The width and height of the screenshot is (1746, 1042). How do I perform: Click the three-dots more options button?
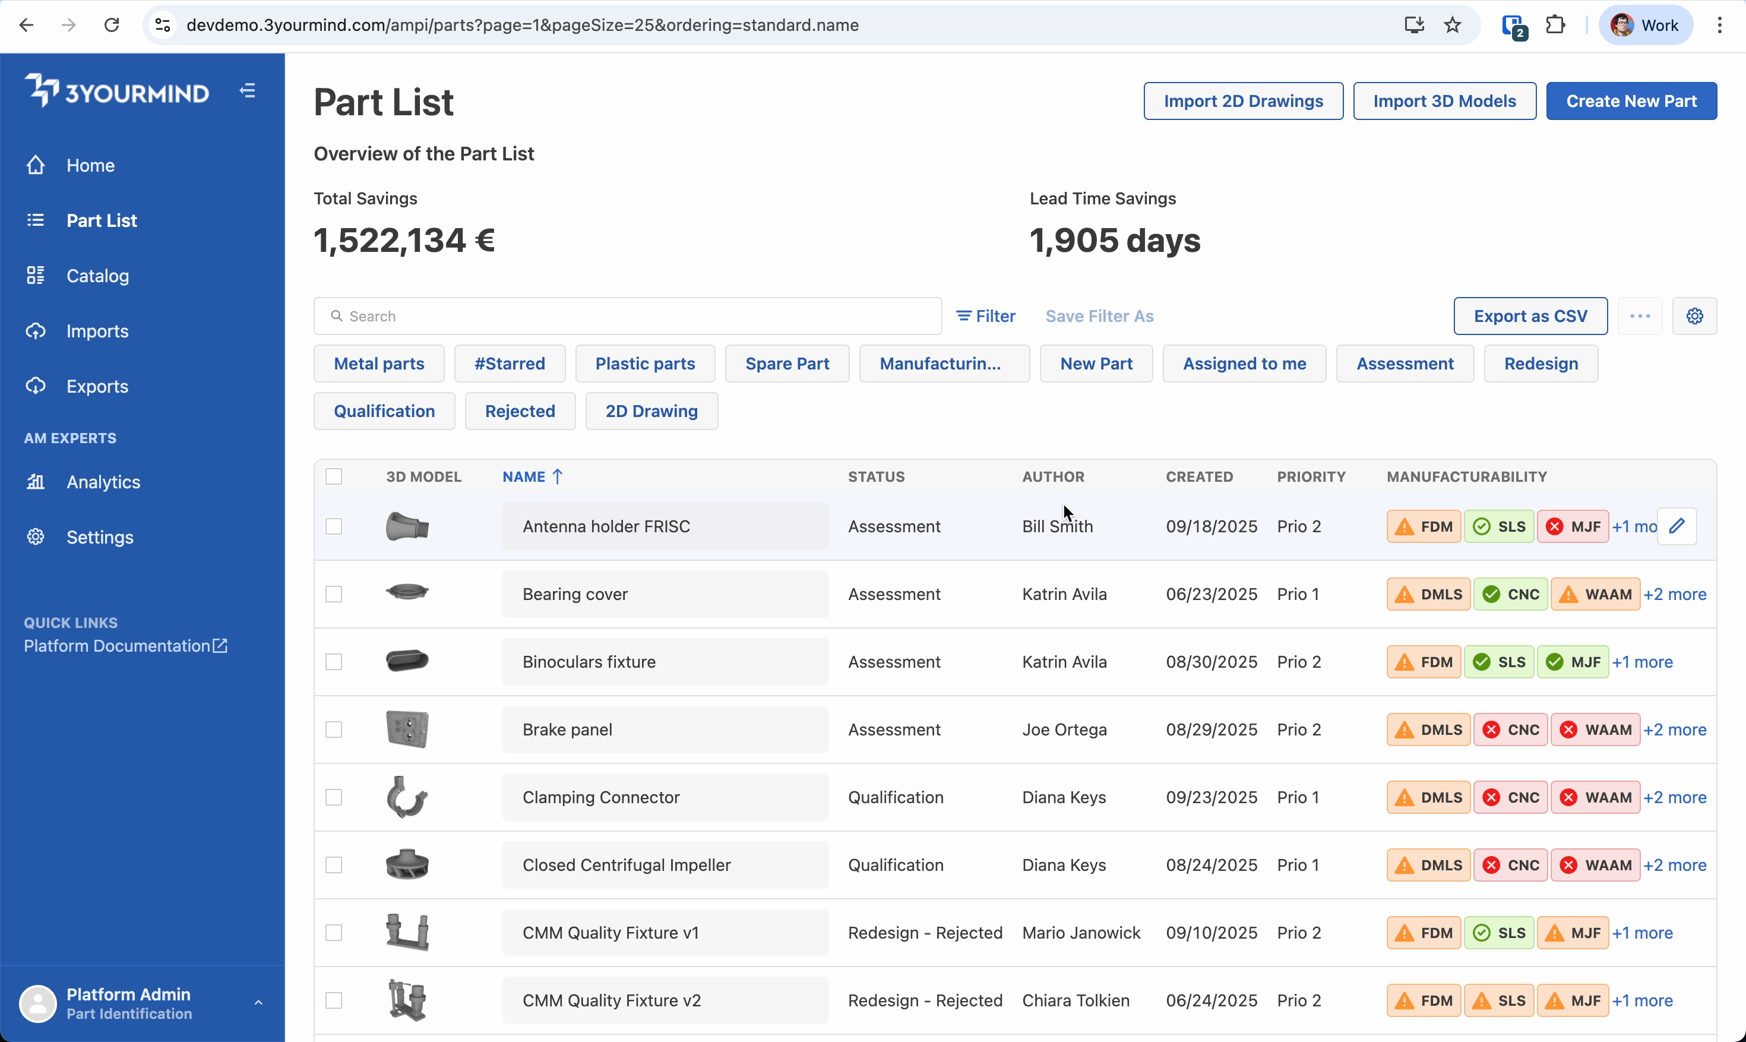click(x=1639, y=316)
